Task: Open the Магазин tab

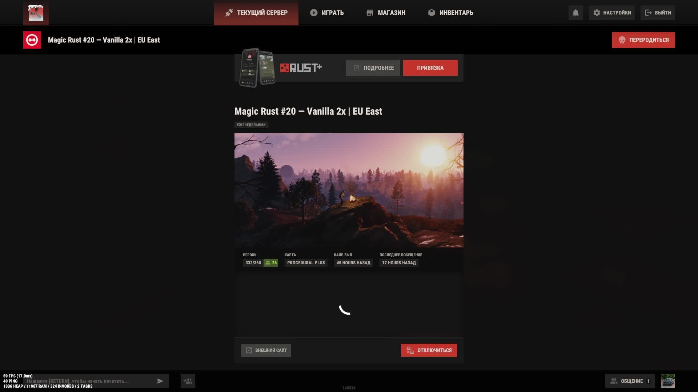Action: [x=386, y=13]
